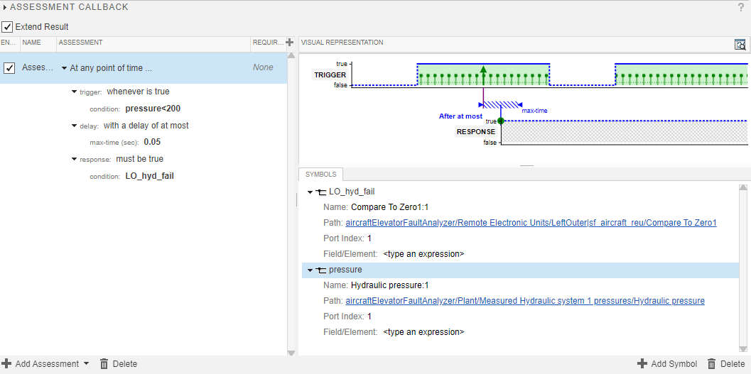Collapse the trigger clause expander
Image resolution: width=751 pixels, height=374 pixels.
(75, 92)
